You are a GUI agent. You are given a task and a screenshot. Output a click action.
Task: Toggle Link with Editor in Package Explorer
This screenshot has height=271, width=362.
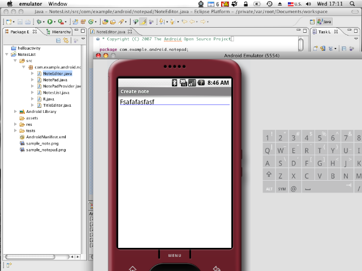(x=66, y=41)
